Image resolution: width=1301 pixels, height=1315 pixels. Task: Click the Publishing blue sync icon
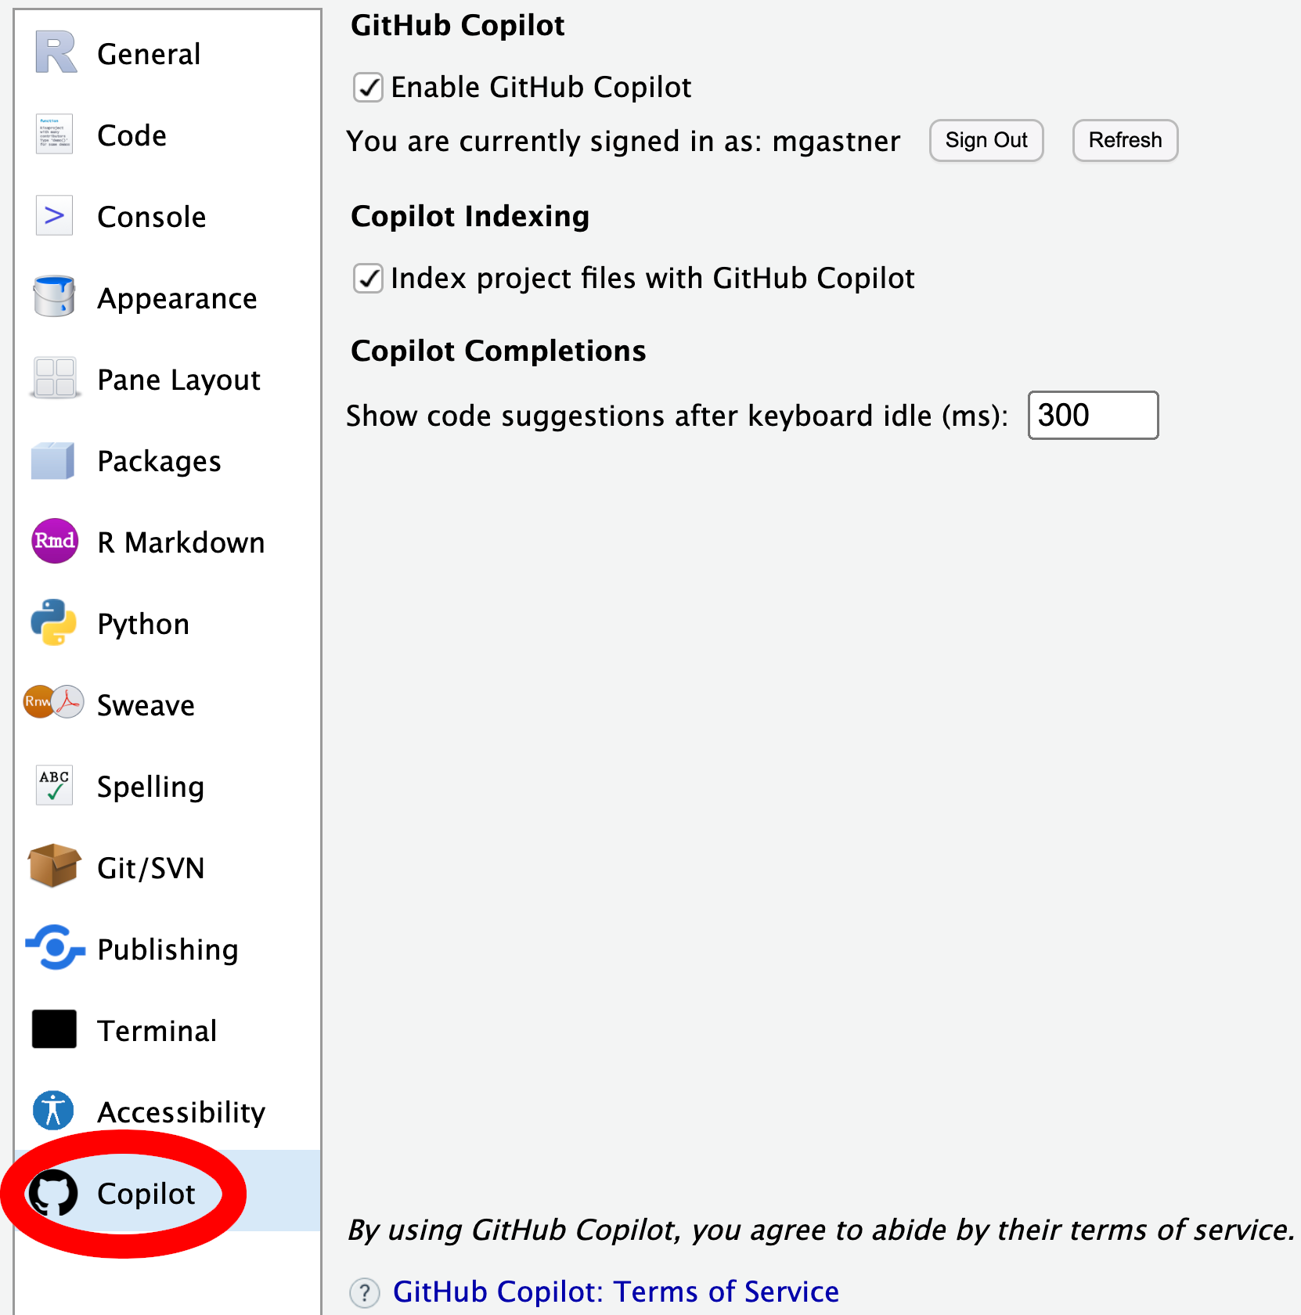[x=55, y=947]
